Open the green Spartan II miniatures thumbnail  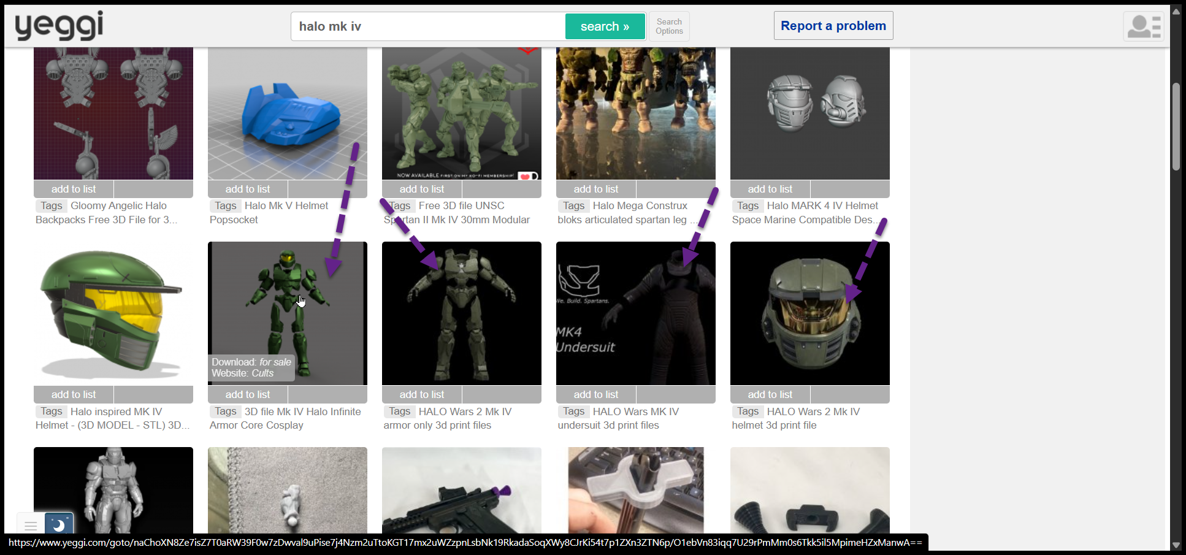(462, 113)
